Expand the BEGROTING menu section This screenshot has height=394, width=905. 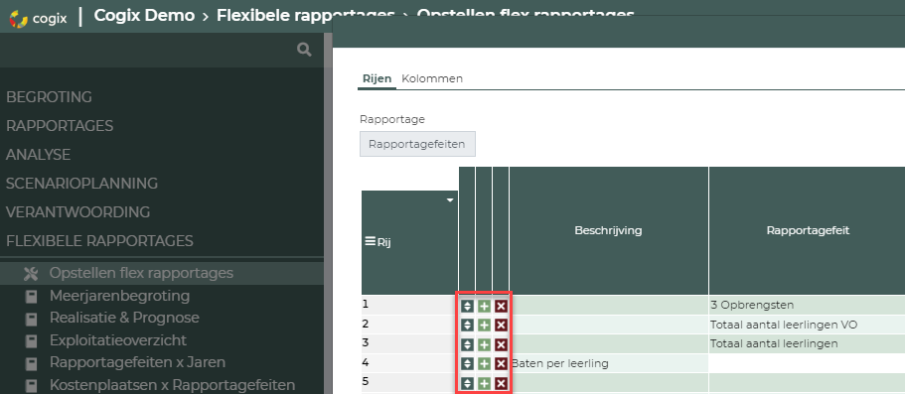click(49, 97)
